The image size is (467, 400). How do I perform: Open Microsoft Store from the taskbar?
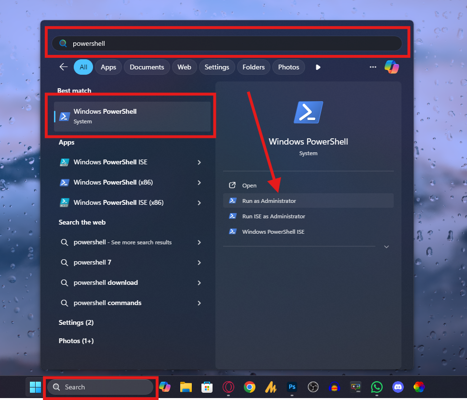pyautogui.click(x=207, y=387)
